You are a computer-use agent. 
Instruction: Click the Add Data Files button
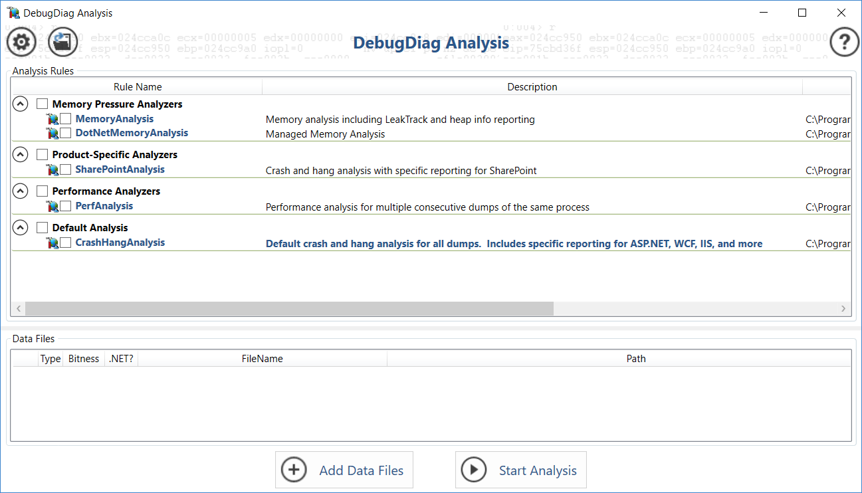point(344,470)
